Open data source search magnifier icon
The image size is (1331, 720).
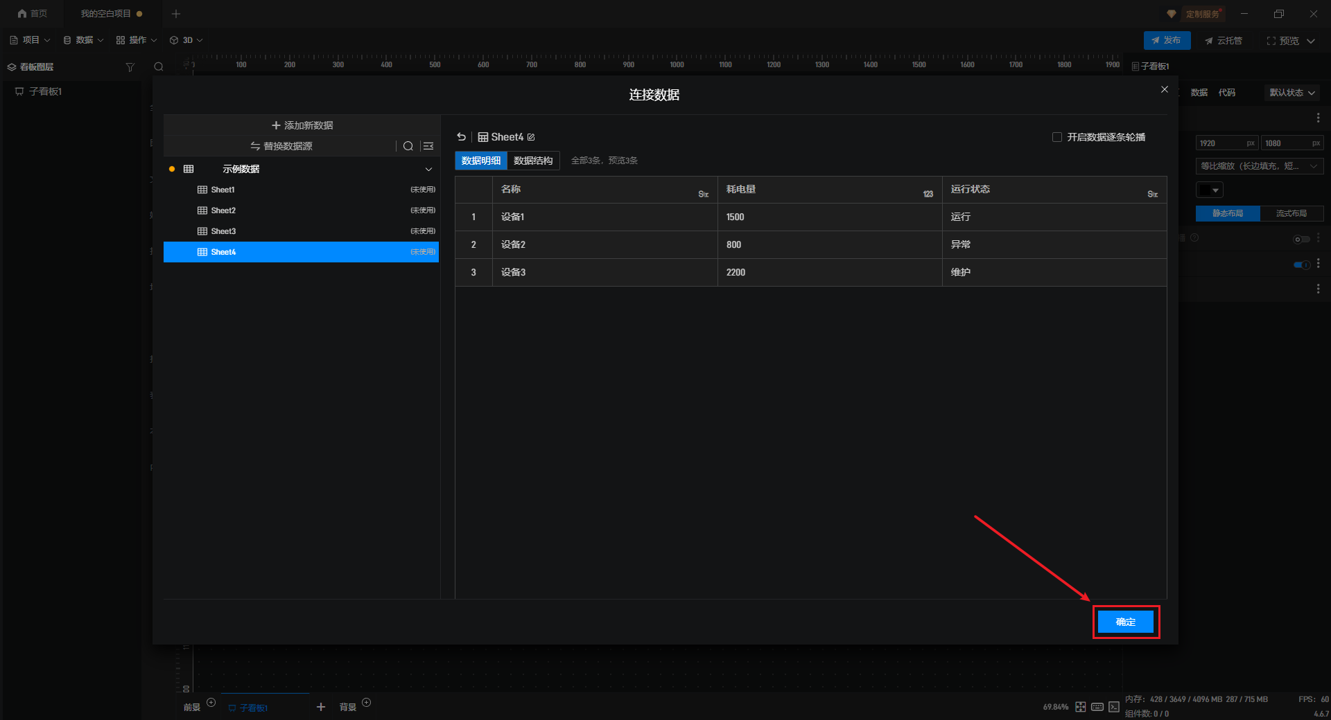point(408,146)
